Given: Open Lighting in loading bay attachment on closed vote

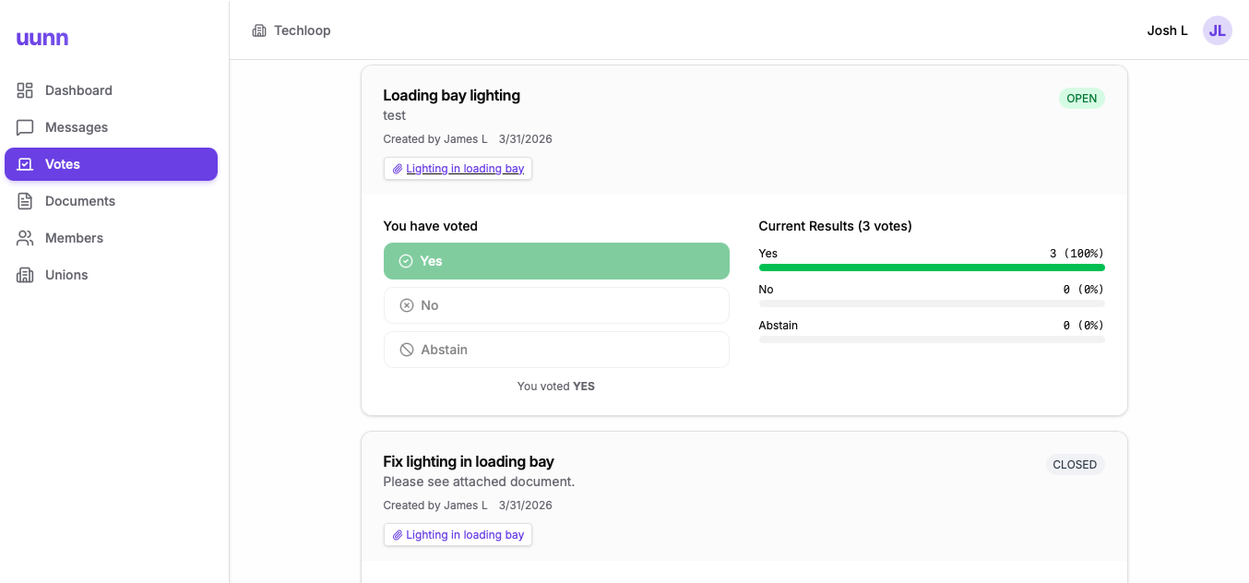Looking at the screenshot, I should 458,535.
